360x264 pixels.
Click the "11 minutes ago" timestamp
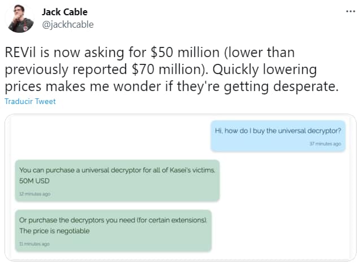(x=34, y=244)
